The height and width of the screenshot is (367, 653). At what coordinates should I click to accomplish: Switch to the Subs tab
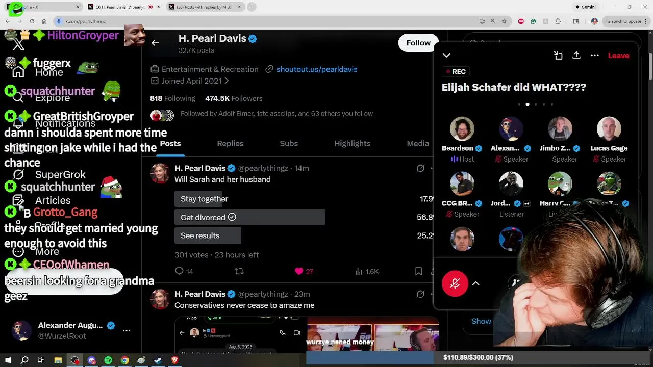(289, 144)
